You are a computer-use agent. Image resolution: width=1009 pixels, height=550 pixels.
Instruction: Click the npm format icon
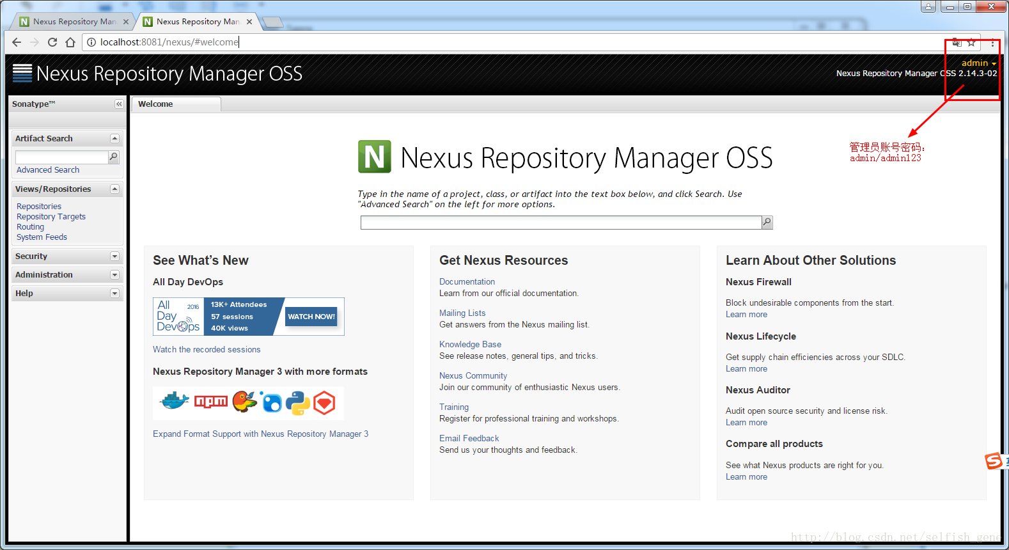(211, 402)
